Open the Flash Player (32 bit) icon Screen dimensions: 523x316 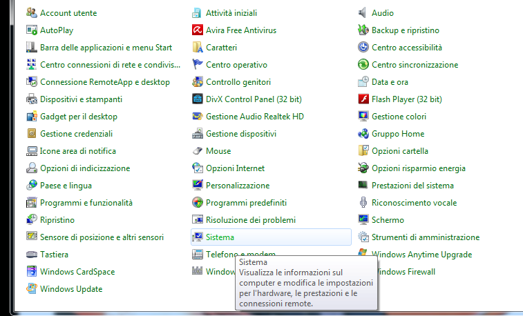[363, 99]
